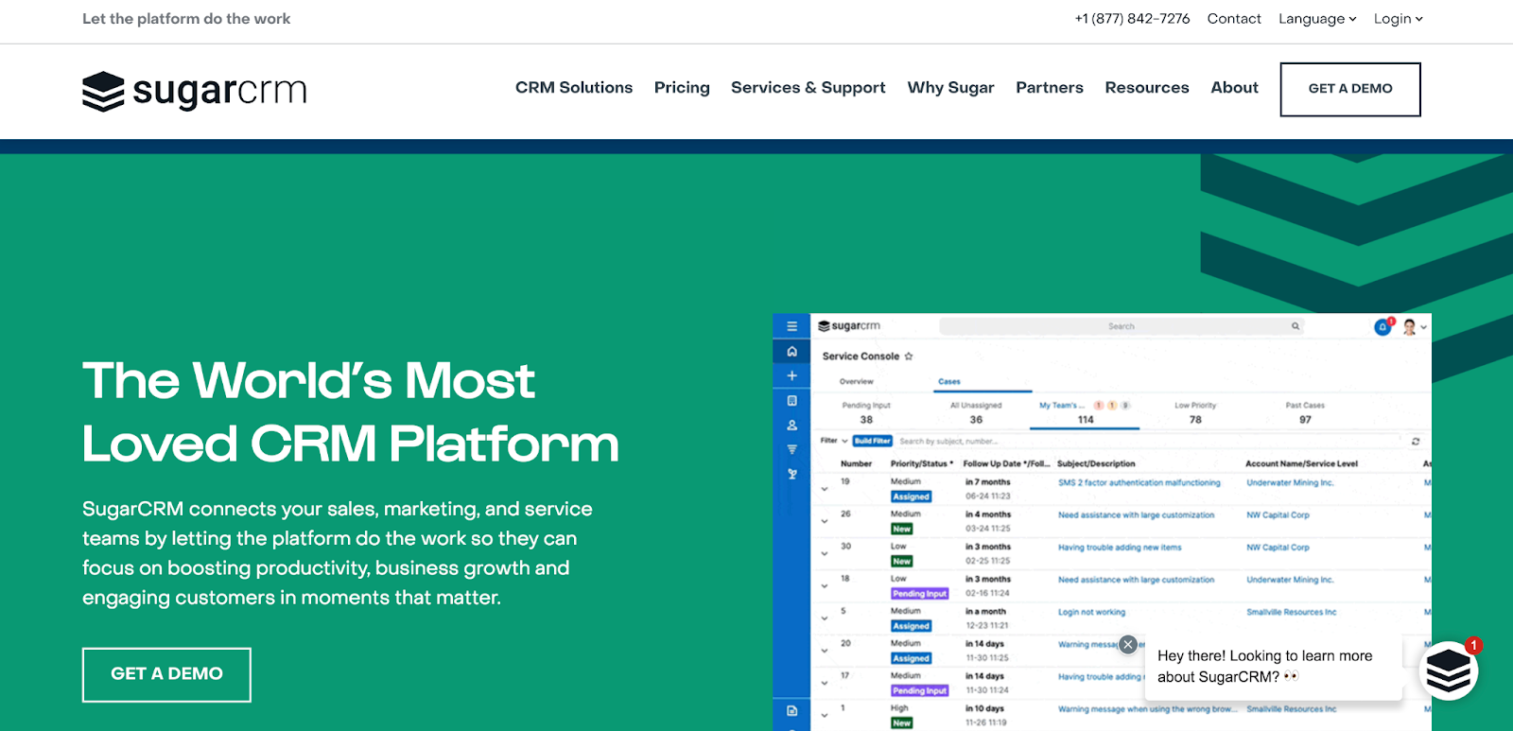Click the home icon in screenshot sidebar

(792, 352)
